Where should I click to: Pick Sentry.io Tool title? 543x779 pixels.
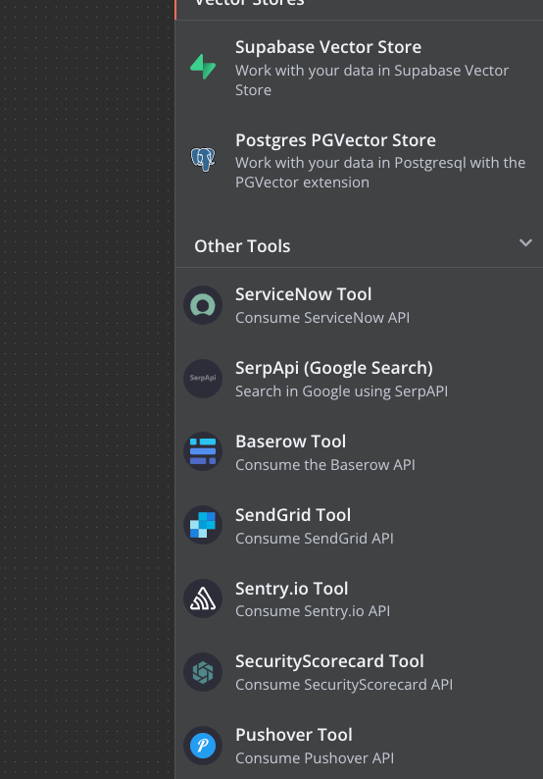[x=291, y=589]
